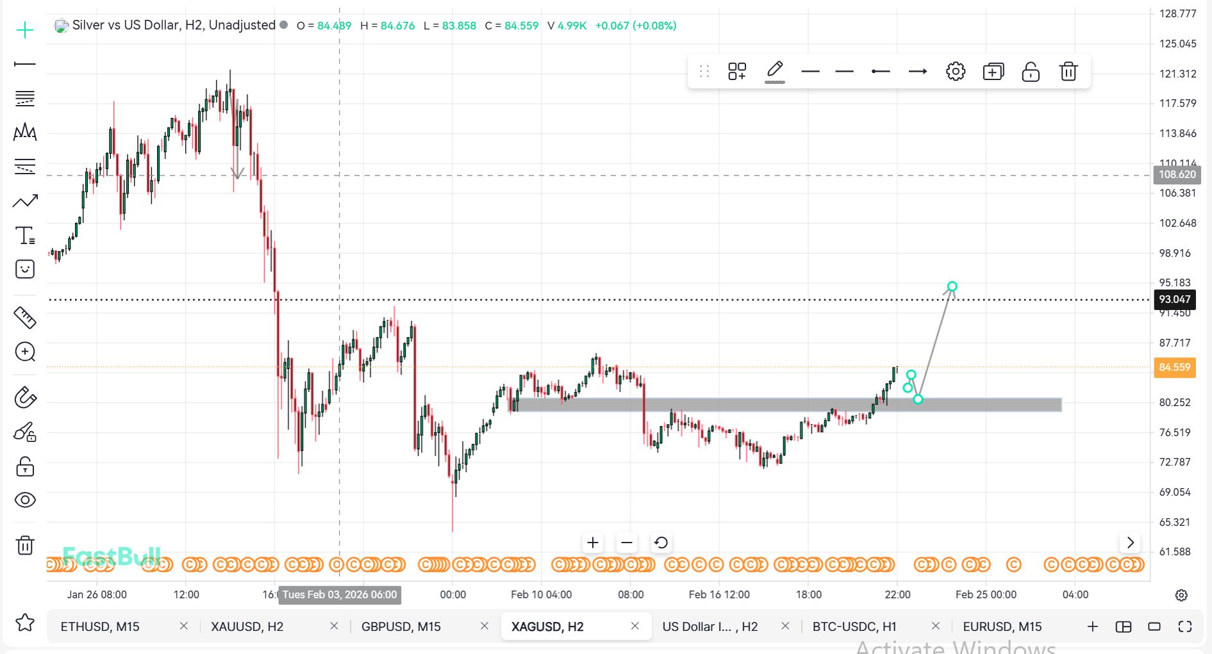The image size is (1212, 654).
Task: Open the arrow line ending dropdown
Action: [x=917, y=72]
